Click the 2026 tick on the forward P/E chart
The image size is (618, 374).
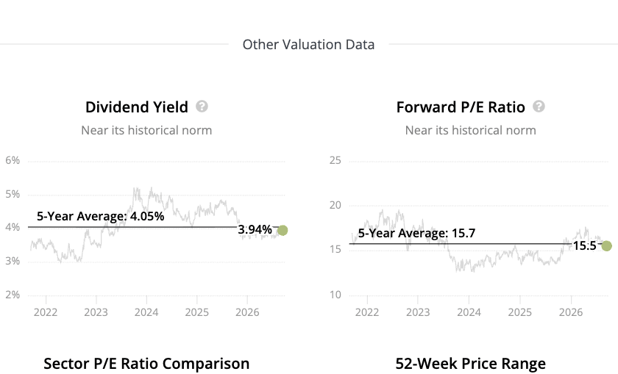point(571,312)
